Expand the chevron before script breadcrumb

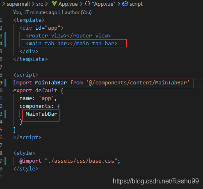119,4
